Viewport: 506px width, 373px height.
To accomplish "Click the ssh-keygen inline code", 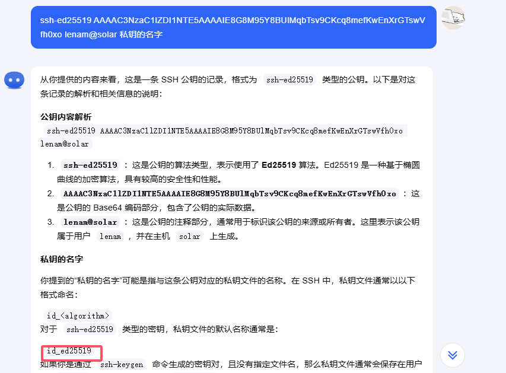I will (122, 364).
